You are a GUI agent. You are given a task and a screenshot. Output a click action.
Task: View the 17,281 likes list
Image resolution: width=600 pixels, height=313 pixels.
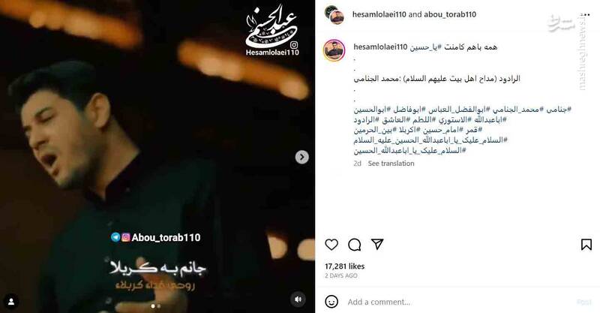tap(344, 266)
